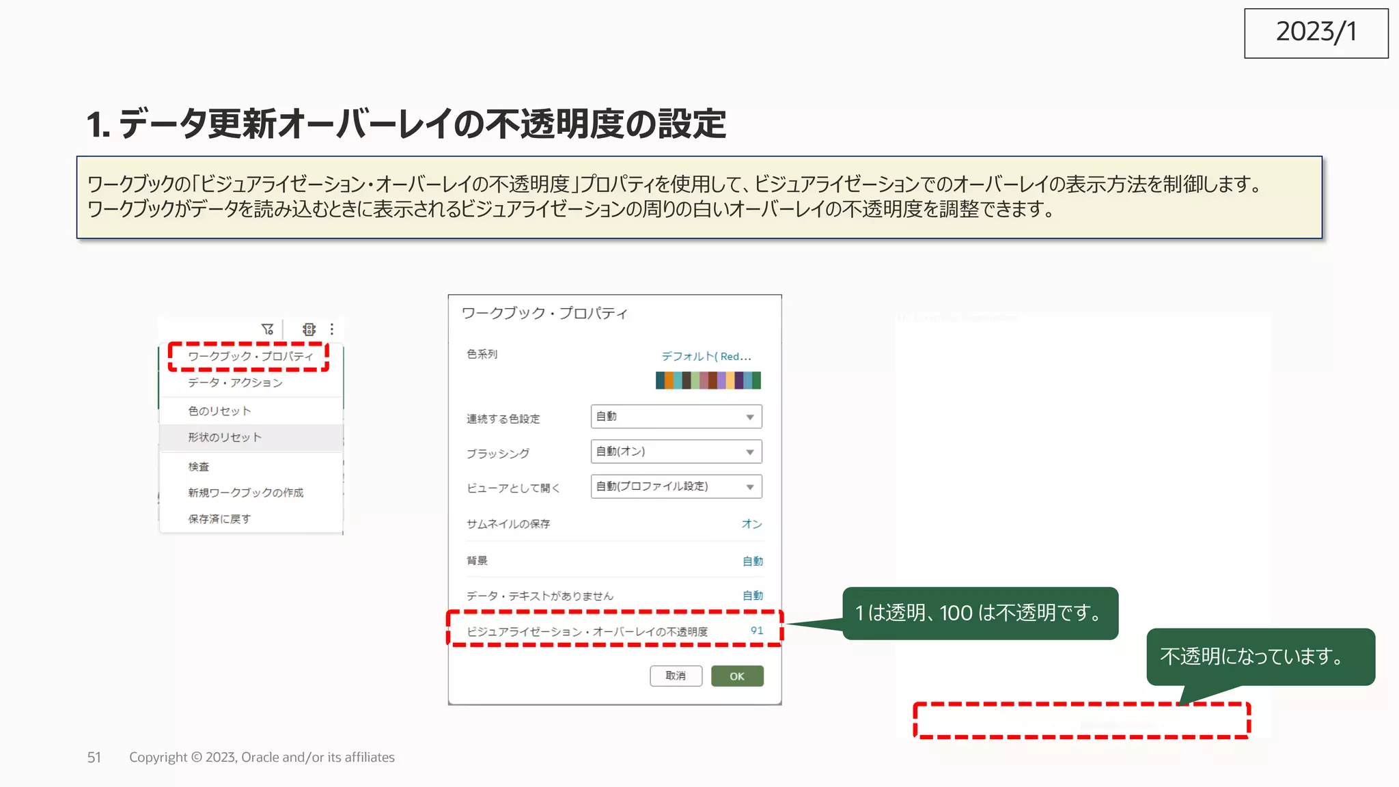1399x787 pixels.
Task: Choose 色のリセット from the menu
Action: tap(220, 411)
